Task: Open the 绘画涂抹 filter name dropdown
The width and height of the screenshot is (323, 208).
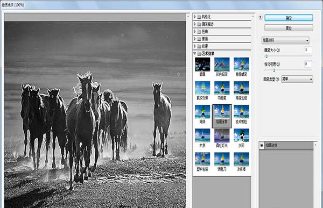Action: pyautogui.click(x=285, y=40)
